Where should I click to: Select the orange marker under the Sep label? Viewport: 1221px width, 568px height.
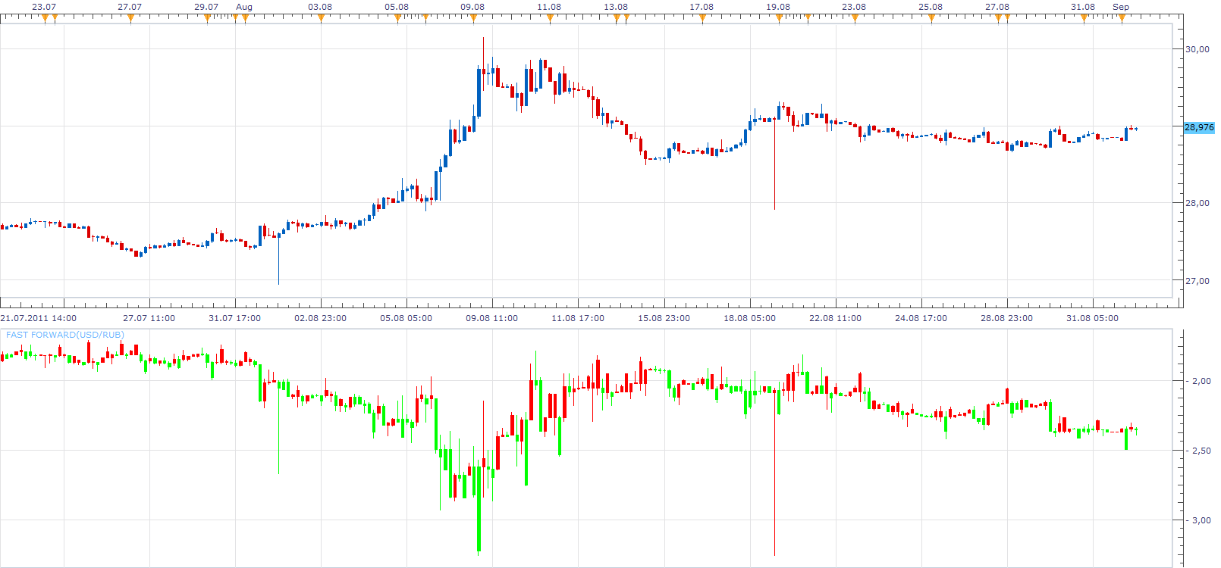coord(1122,18)
